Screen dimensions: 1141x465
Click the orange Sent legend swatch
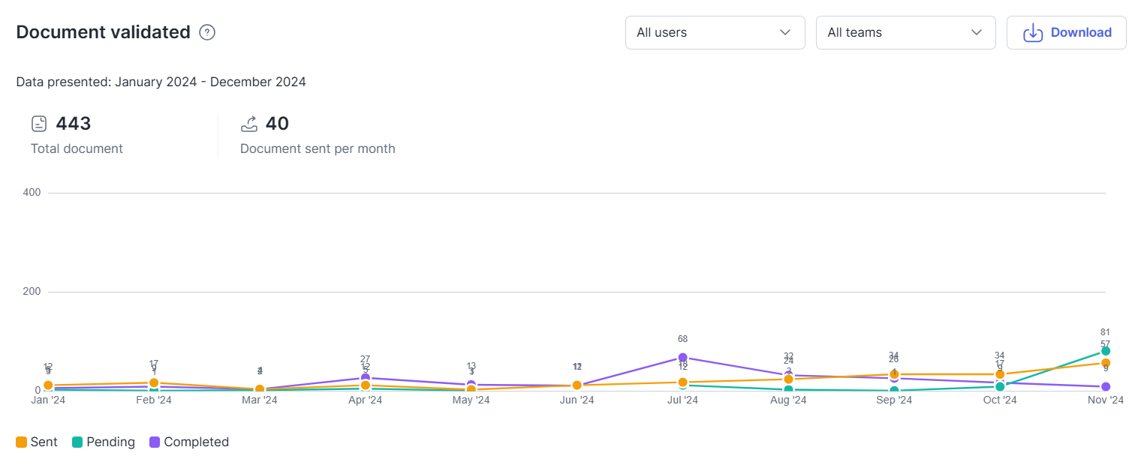point(22,442)
